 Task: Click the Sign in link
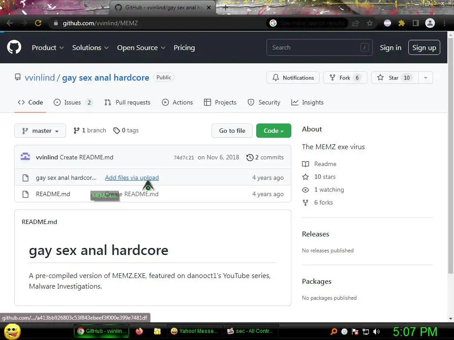[x=391, y=47]
